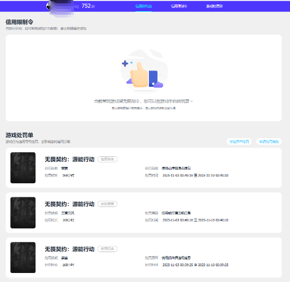Click the 存在异常处罚 button
Image resolution: width=290 pixels, height=282 pixels.
tap(239, 142)
